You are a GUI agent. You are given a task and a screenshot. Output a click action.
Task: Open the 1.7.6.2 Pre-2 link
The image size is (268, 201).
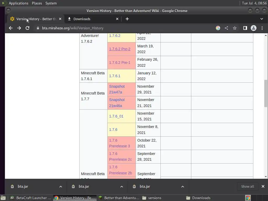(120, 49)
